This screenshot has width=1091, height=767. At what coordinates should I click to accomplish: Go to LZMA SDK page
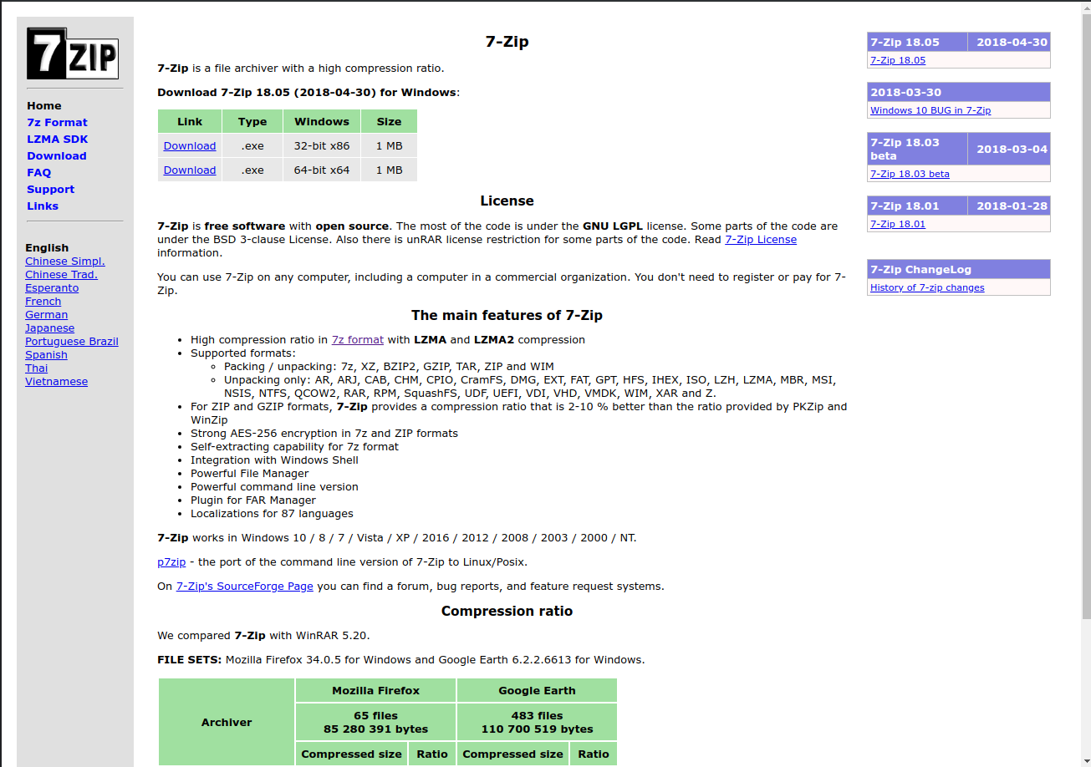57,140
